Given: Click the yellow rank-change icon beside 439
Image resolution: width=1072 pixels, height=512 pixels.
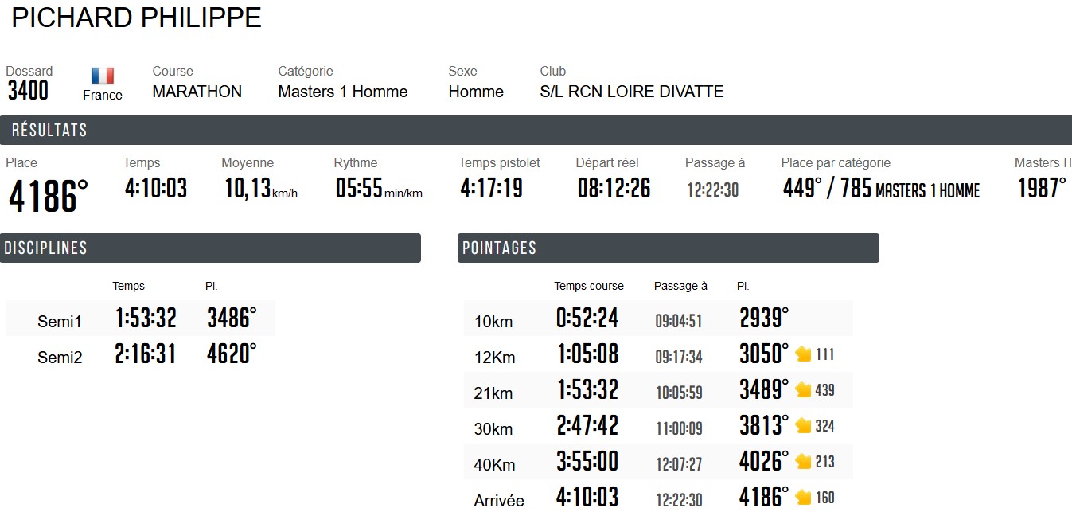Looking at the screenshot, I should [x=803, y=390].
